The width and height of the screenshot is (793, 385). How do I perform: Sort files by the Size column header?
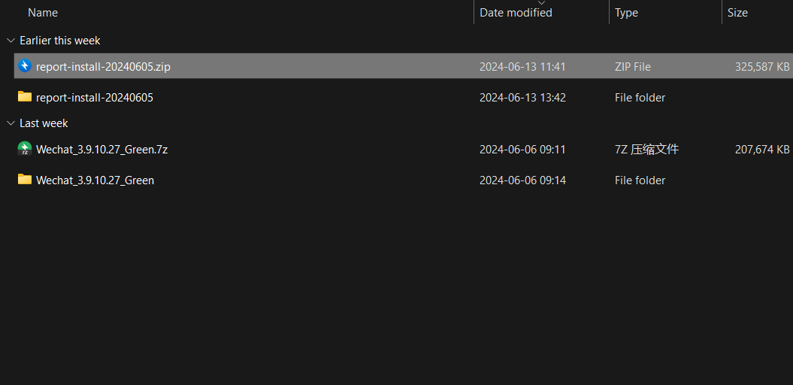point(737,13)
